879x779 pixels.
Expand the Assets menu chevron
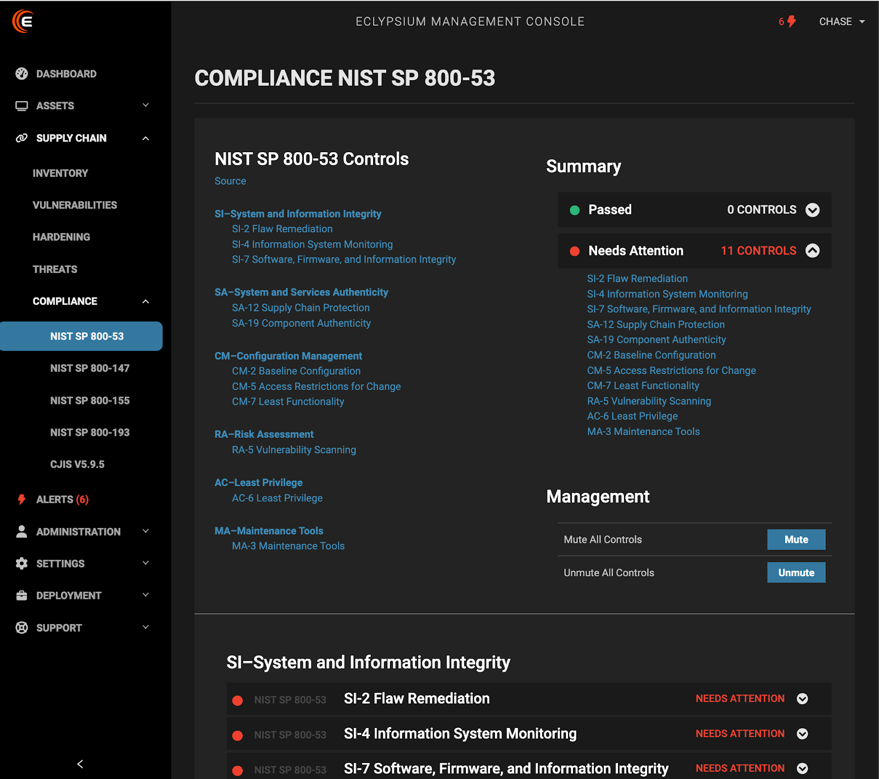pos(146,105)
